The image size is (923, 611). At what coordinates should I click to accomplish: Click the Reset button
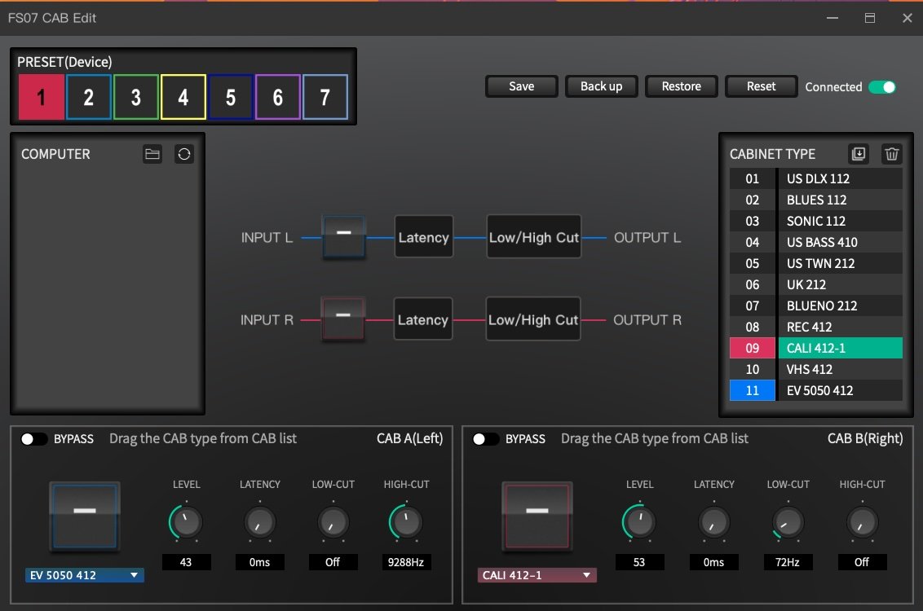[761, 86]
